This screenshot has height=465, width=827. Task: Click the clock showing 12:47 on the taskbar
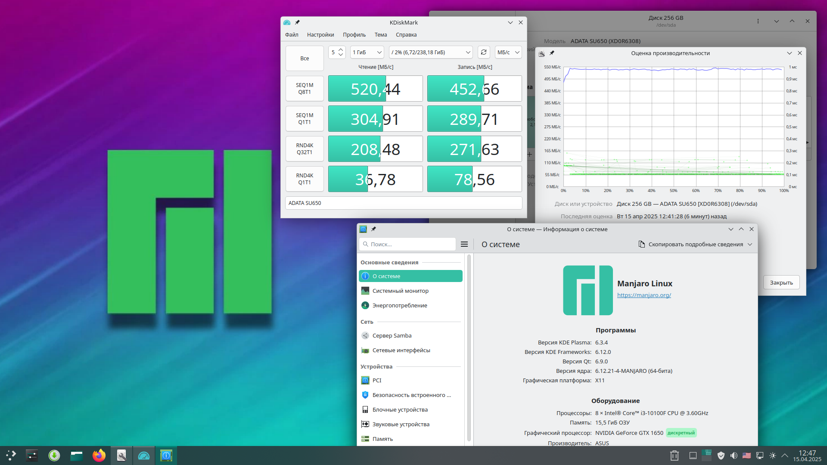807,456
